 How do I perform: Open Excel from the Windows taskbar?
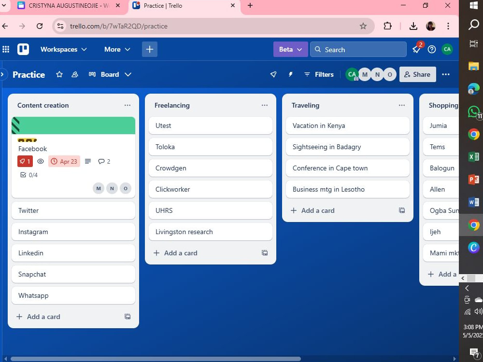[x=473, y=157]
